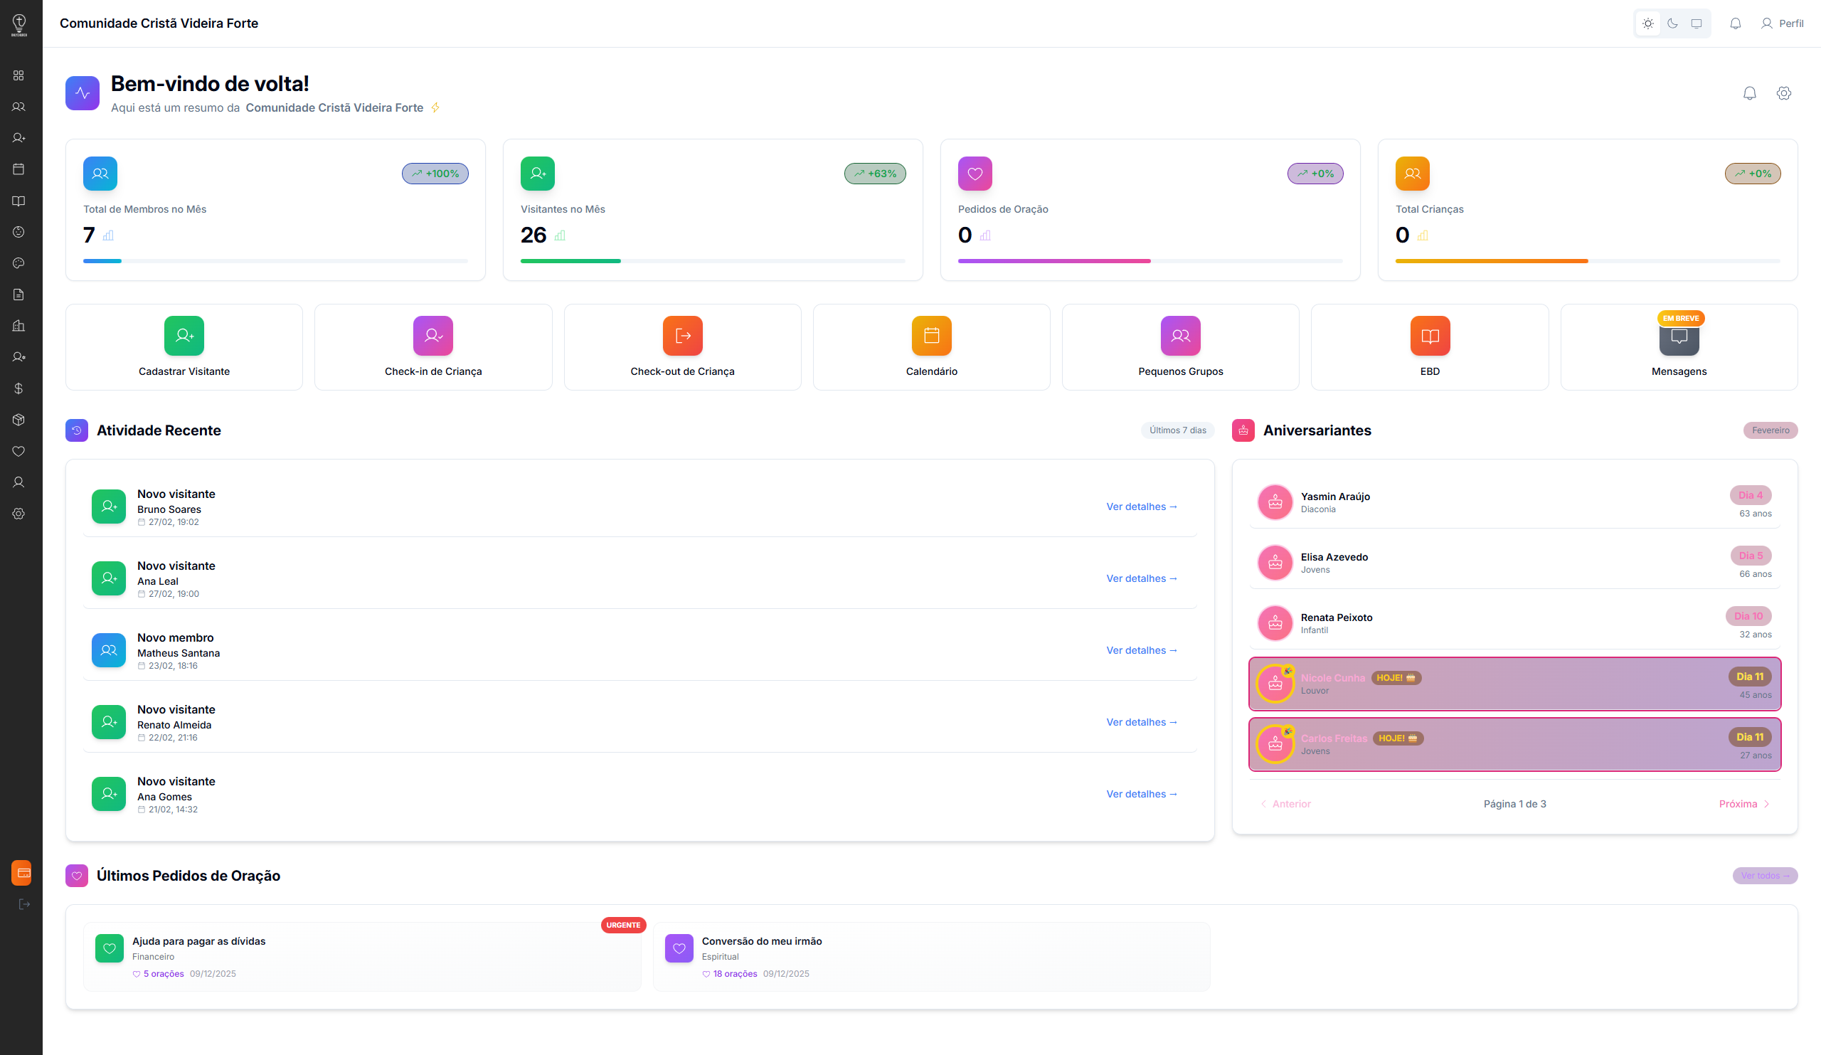Click the smiley face icon in sidebar
The width and height of the screenshot is (1821, 1055).
(x=18, y=232)
